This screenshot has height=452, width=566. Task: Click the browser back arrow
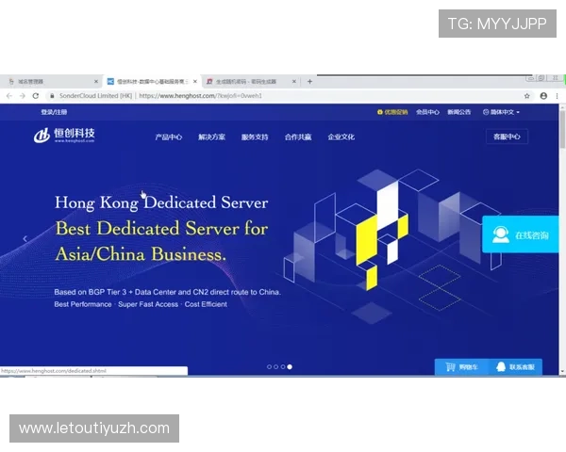(9, 96)
